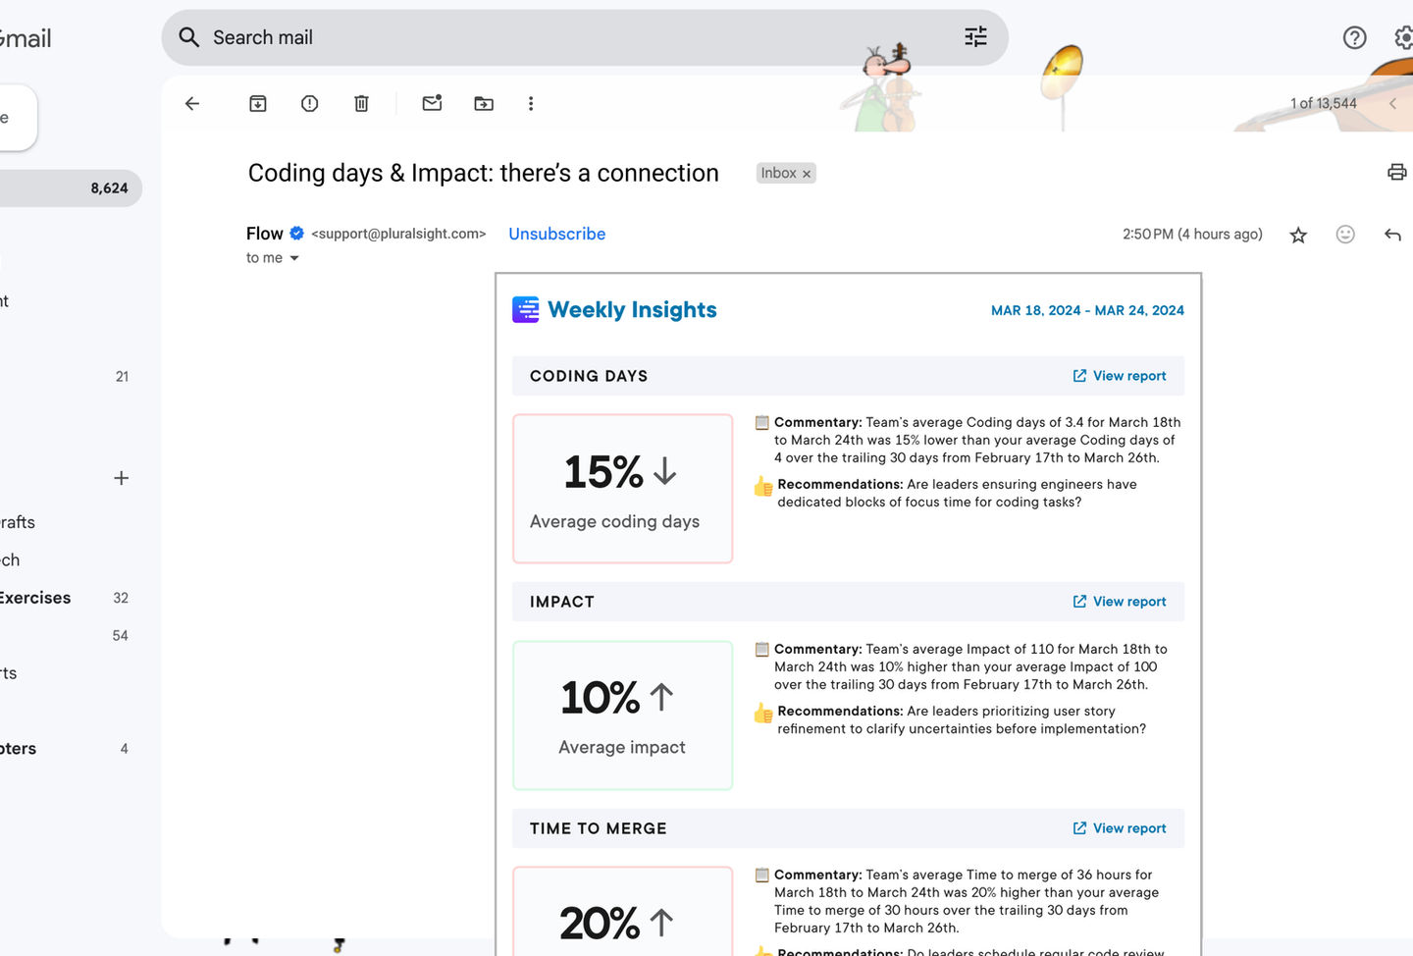Click the 15% Average coding days card
The height and width of the screenshot is (956, 1413).
tap(622, 489)
